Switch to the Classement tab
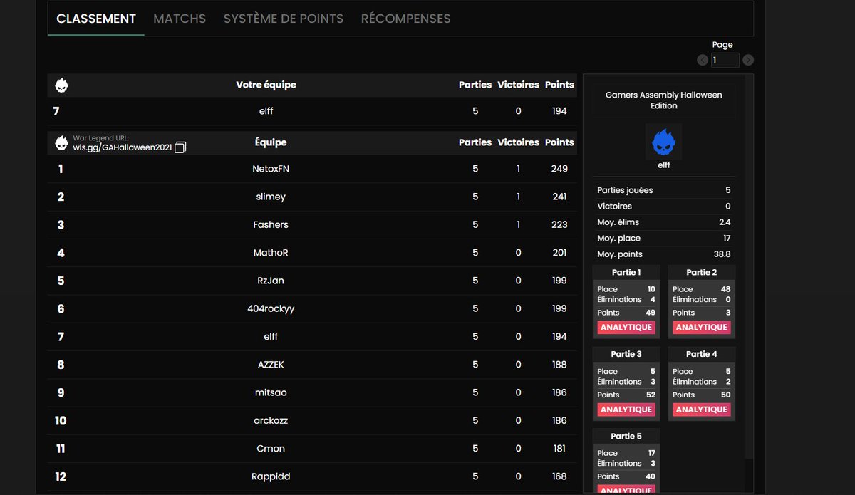855x495 pixels. click(x=96, y=19)
